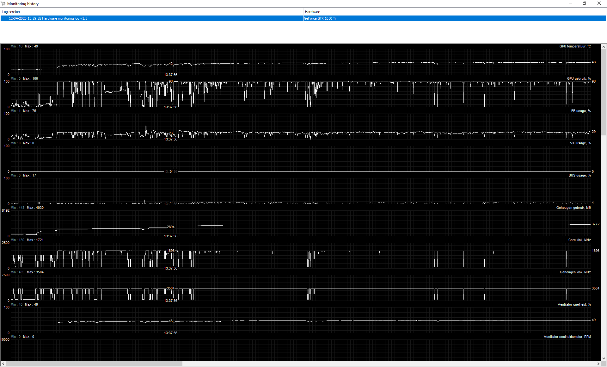Minimize the Monitoring history window

570,3
